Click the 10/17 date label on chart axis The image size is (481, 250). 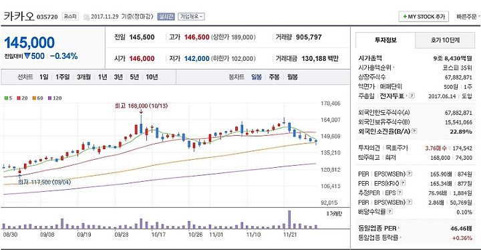tap(158, 235)
